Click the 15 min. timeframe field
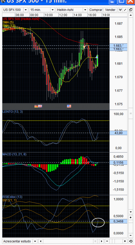Screen dimensions: 135x245 click(x=40, y=10)
